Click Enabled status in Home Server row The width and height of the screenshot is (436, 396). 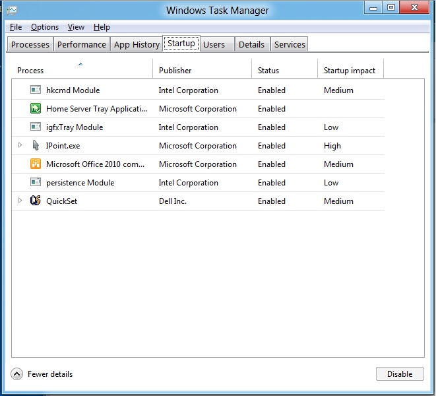click(271, 108)
